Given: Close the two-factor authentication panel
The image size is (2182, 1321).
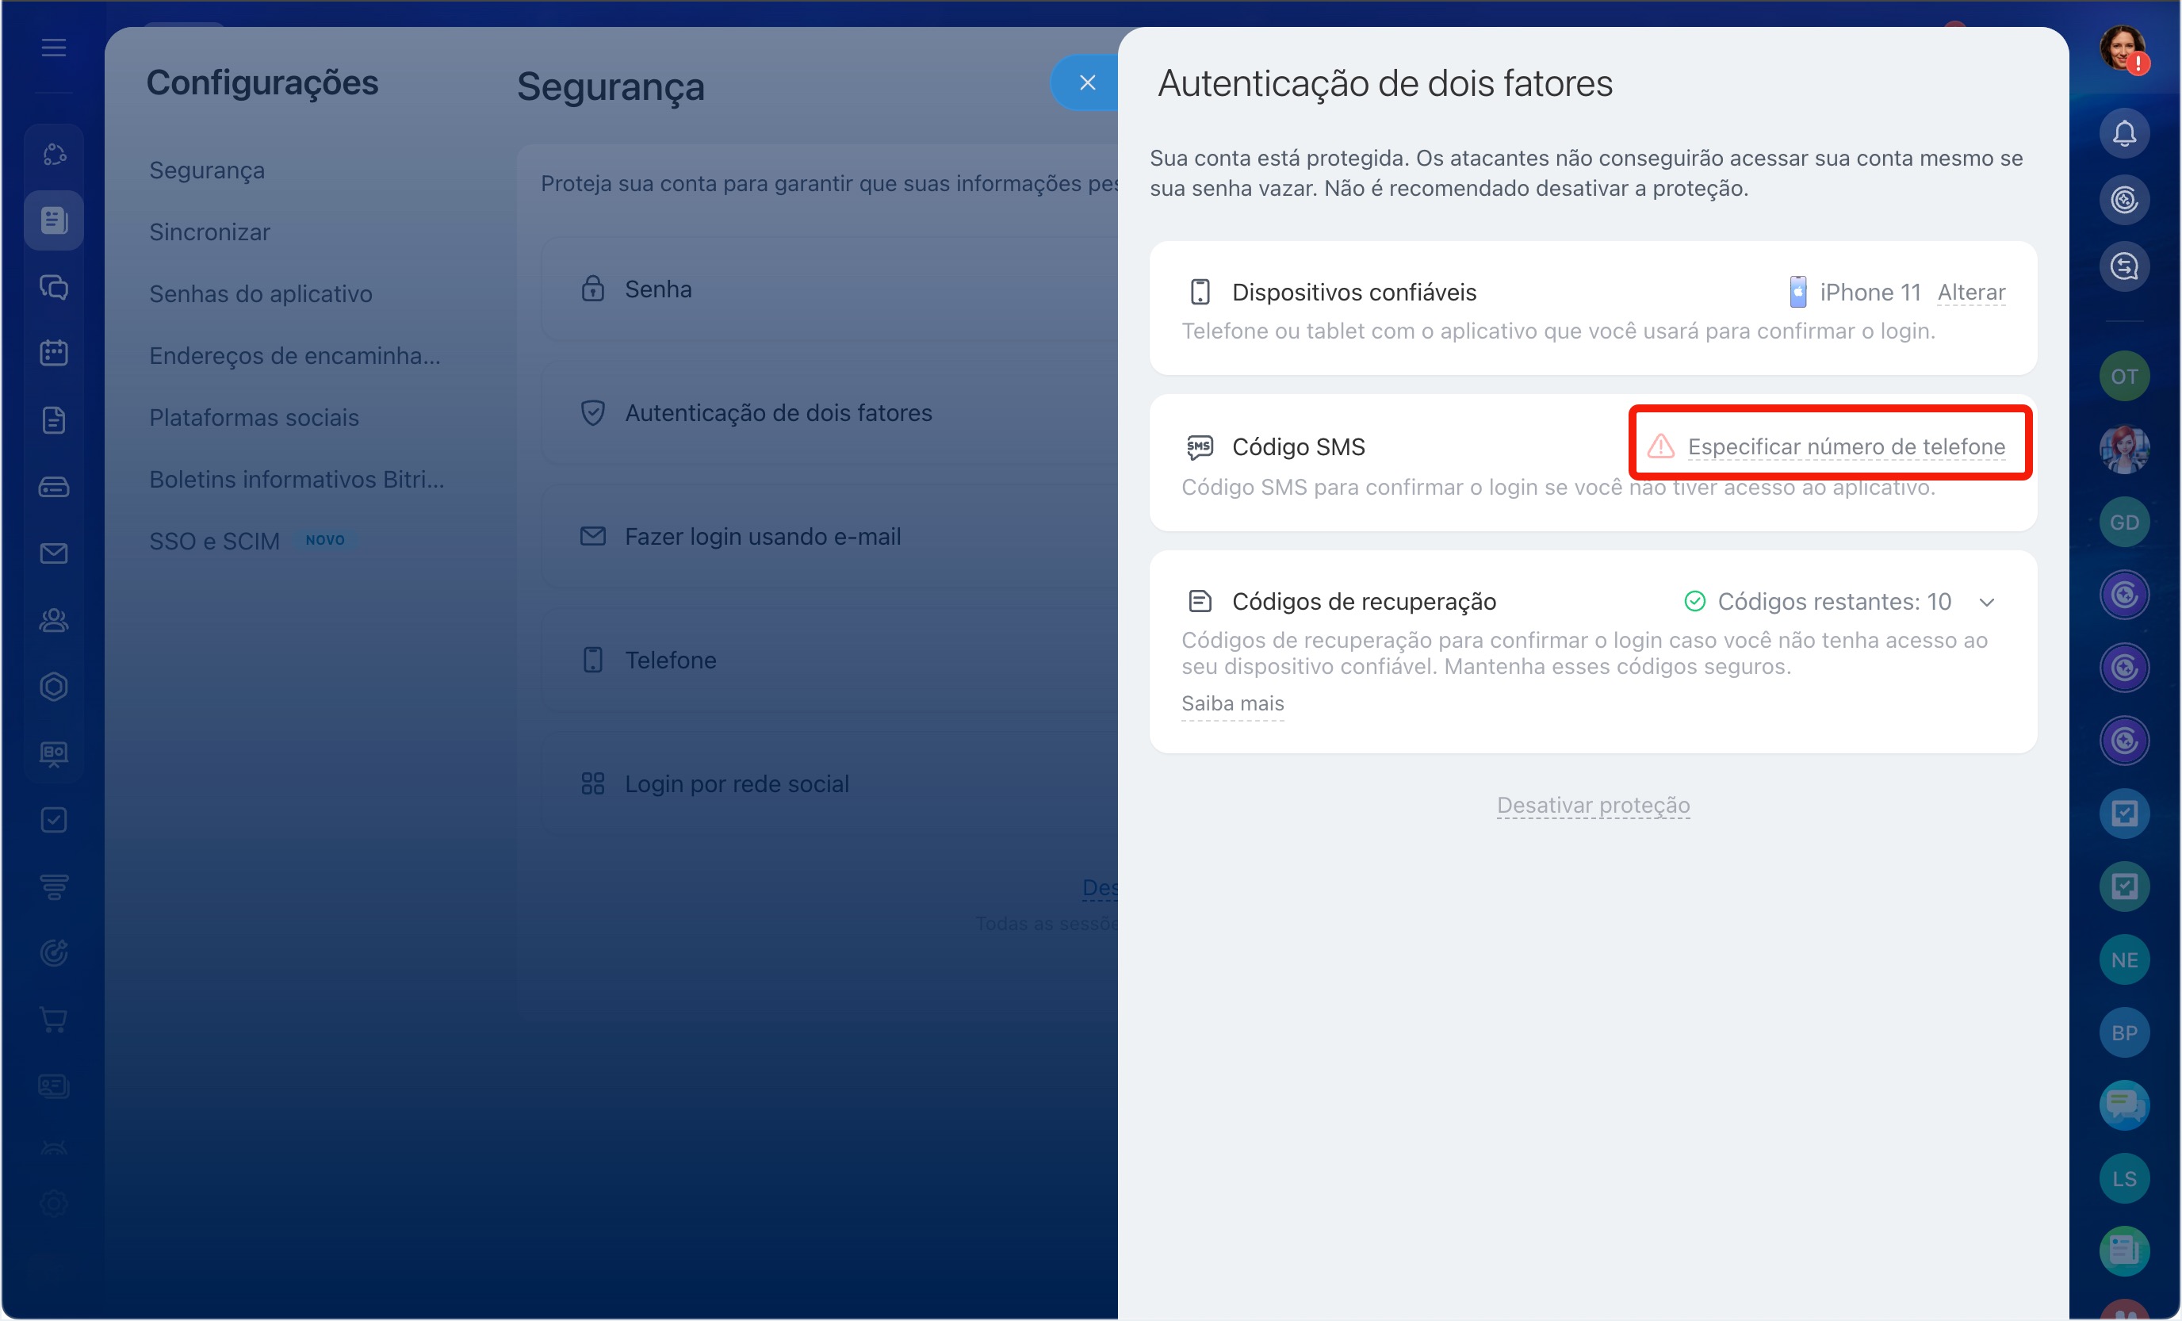Looking at the screenshot, I should coord(1088,82).
